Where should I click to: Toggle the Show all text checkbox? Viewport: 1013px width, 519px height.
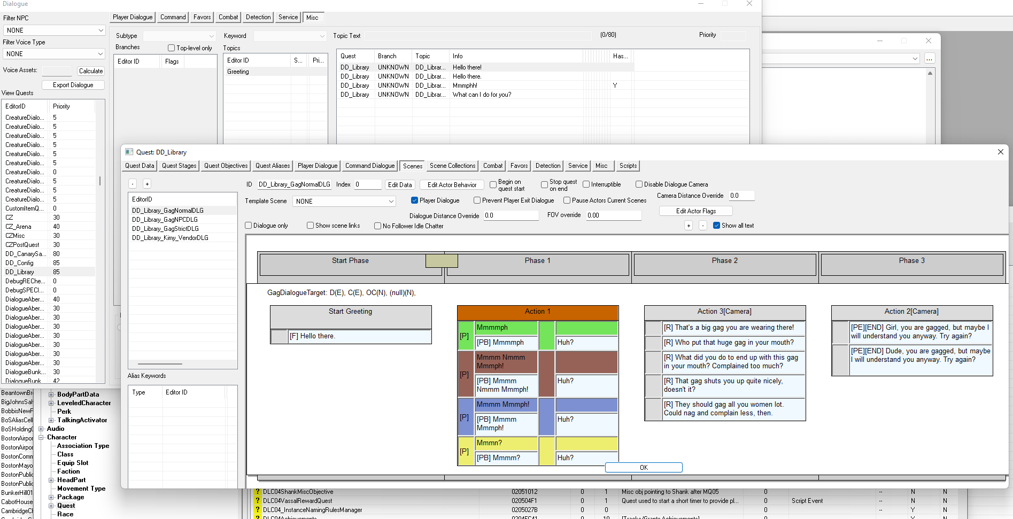716,226
